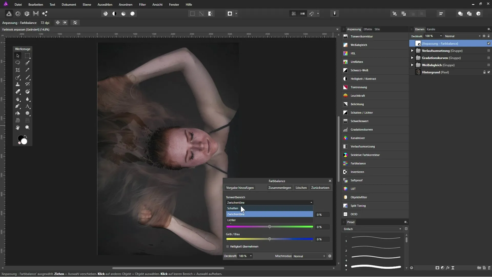Choose Lichter from tonal range list
This screenshot has width=492, height=277.
coord(270,220)
